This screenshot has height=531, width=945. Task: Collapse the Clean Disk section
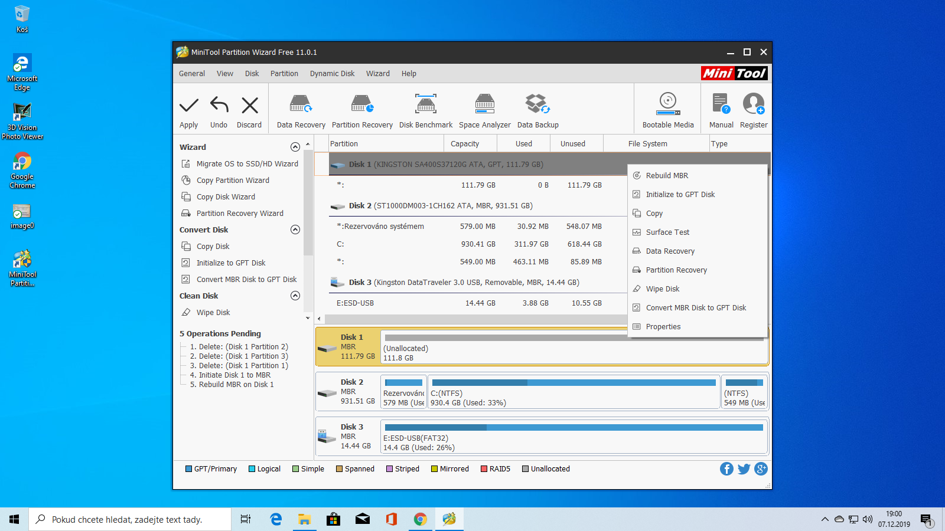(295, 296)
